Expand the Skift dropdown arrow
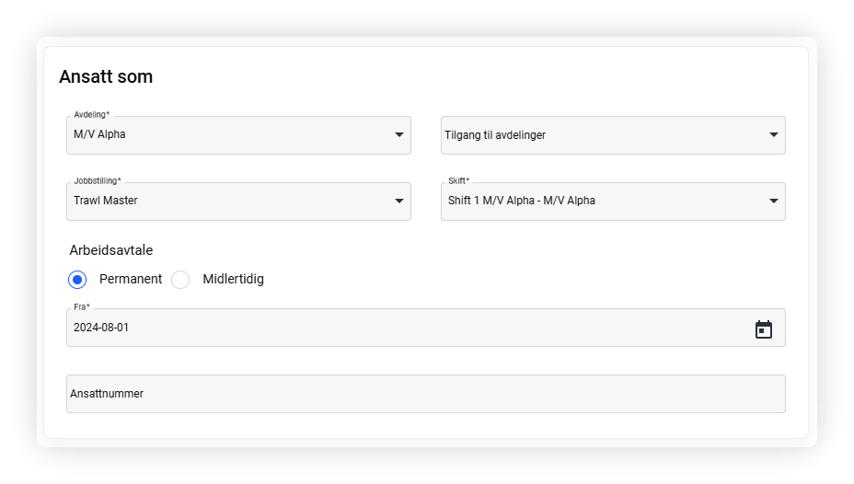Screen dimensions: 854x484 (773, 201)
